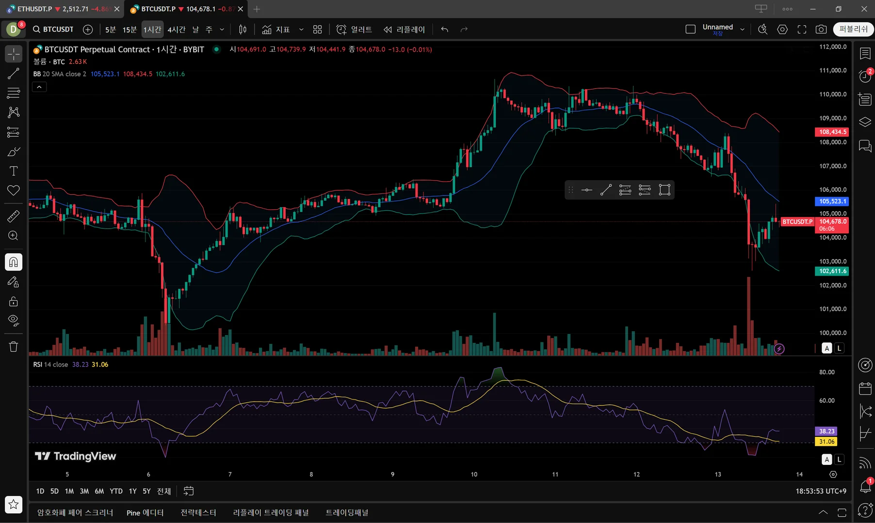Screen dimensions: 875x523
Task: Open quick search magnifier icon
Action: 763,30
